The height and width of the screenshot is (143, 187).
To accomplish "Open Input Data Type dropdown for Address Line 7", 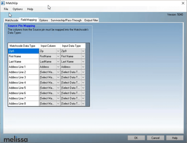I will point(83,98).
